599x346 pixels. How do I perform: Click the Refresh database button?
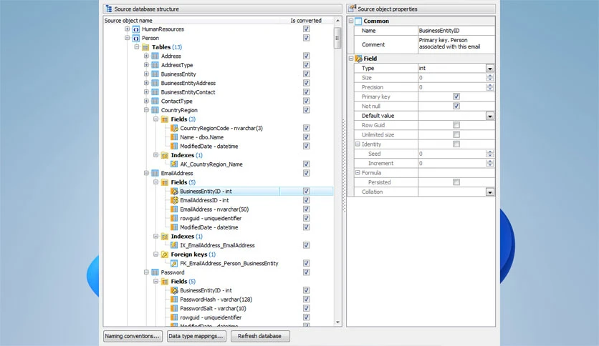click(x=260, y=336)
